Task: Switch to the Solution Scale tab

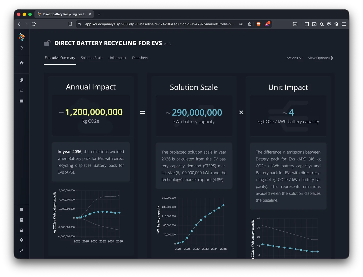Action: coord(92,58)
